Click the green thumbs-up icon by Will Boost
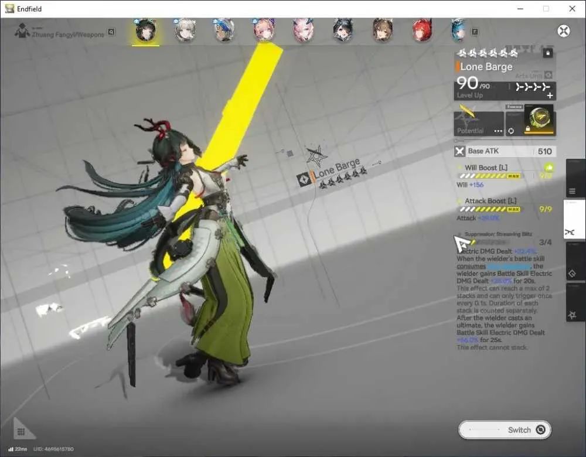This screenshot has height=457, width=586. click(548, 168)
